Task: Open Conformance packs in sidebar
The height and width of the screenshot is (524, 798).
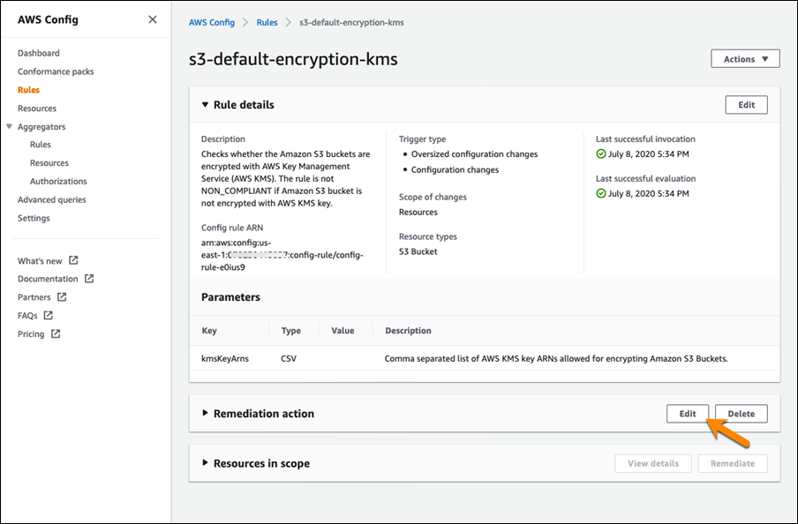Action: tap(56, 71)
